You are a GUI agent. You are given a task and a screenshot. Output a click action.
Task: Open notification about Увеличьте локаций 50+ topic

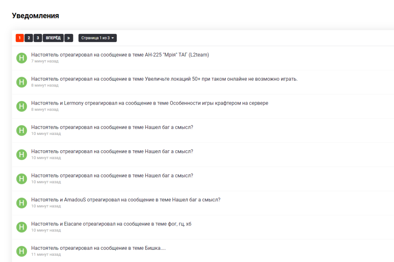(x=164, y=79)
